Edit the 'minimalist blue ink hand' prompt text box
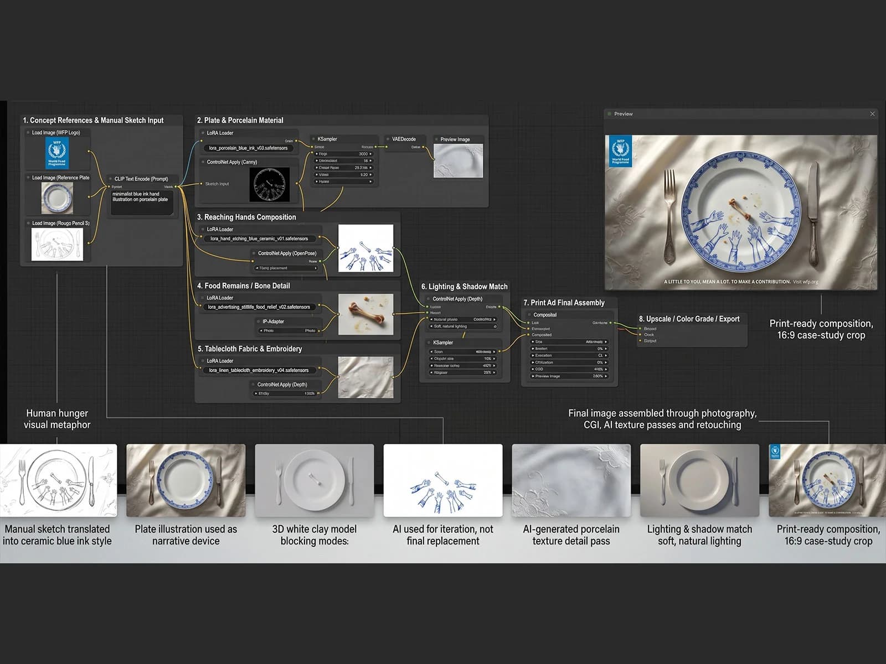 click(x=142, y=203)
